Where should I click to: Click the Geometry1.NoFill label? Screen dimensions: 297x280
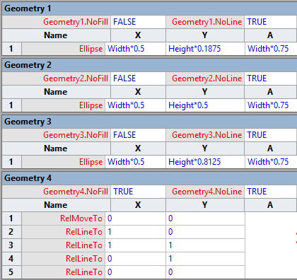click(x=76, y=22)
